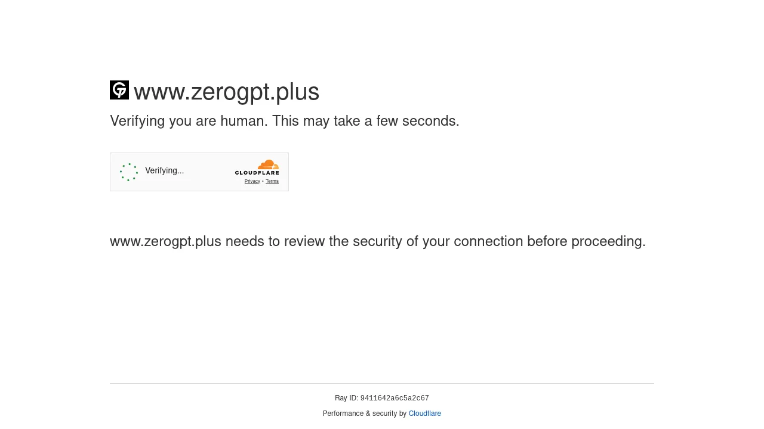The image size is (764, 429).
Task: Click the spinning verification loader
Action: tap(129, 172)
